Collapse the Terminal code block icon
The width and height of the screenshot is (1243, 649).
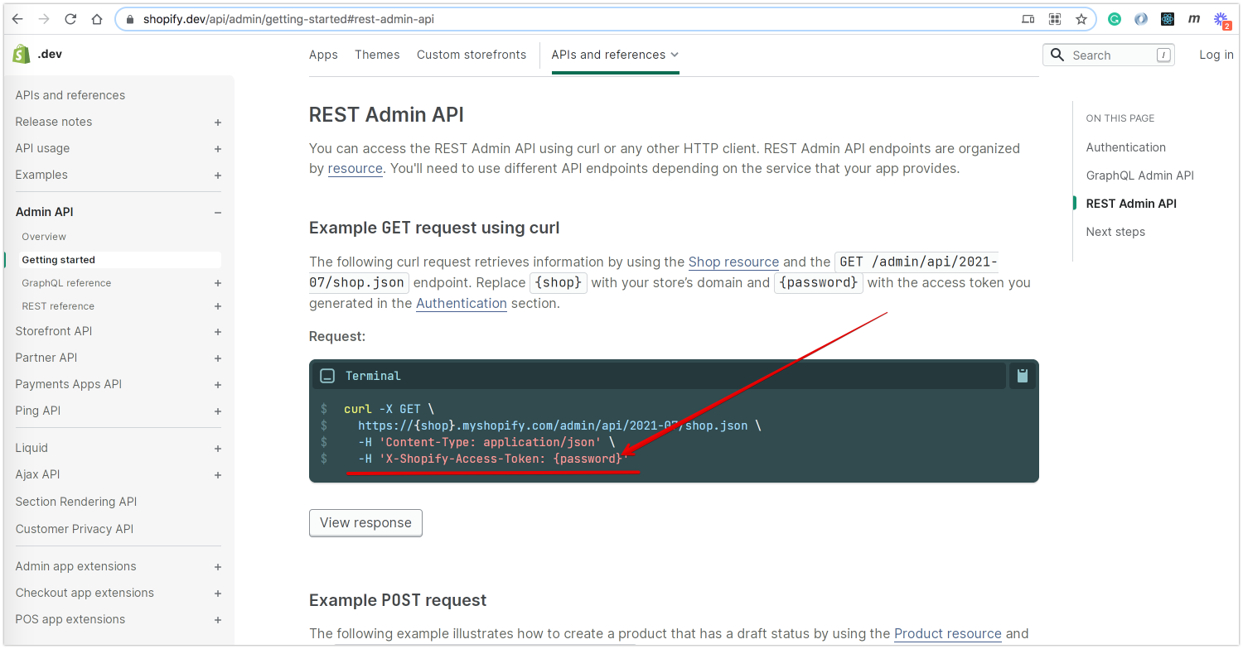[x=327, y=376]
